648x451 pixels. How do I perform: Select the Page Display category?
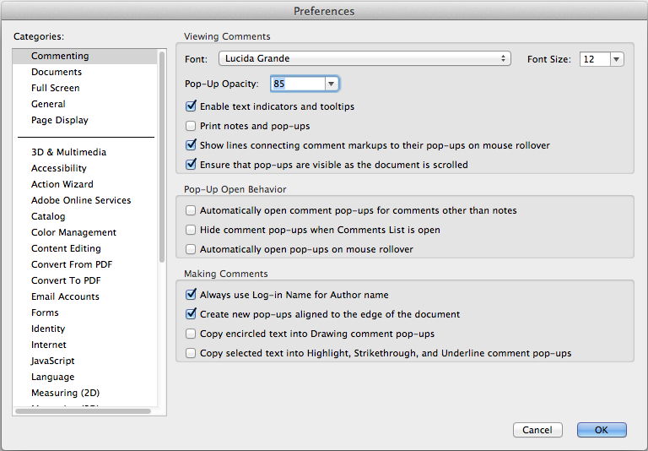click(60, 120)
